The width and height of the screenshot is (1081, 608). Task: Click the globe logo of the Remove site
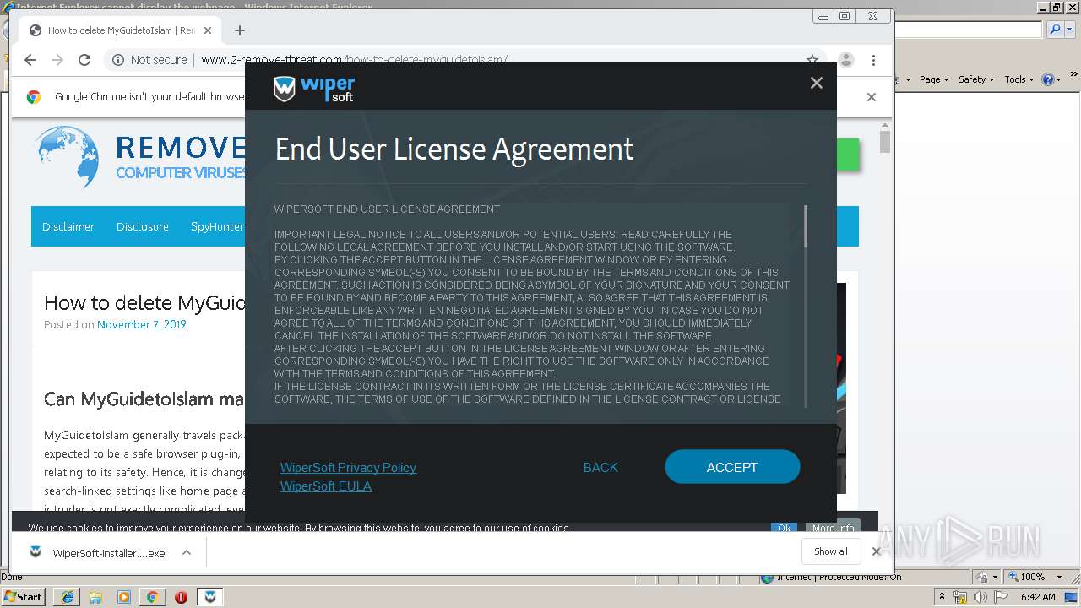pyautogui.click(x=68, y=157)
